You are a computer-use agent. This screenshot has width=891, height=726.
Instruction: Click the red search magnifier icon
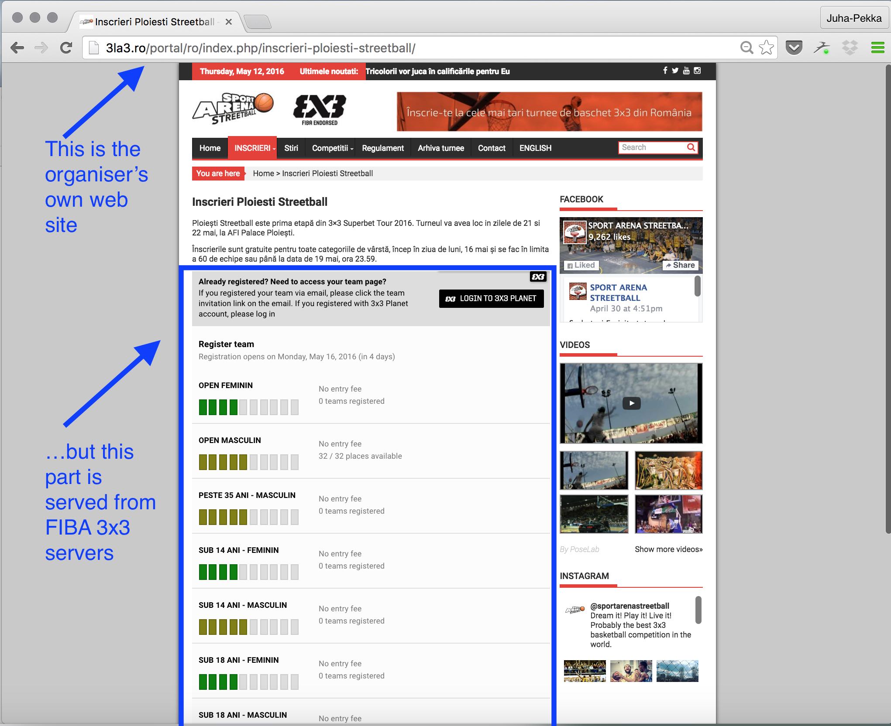pyautogui.click(x=691, y=147)
